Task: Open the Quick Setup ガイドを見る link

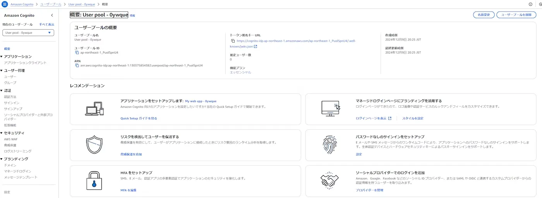Action: [139, 118]
